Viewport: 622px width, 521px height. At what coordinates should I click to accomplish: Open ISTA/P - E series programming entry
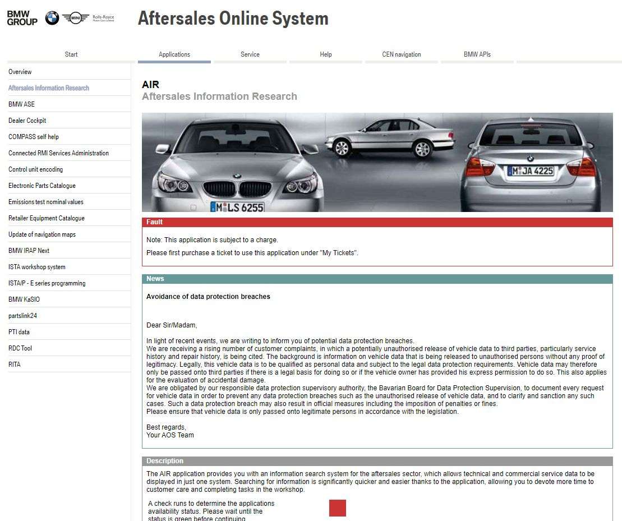(69, 283)
